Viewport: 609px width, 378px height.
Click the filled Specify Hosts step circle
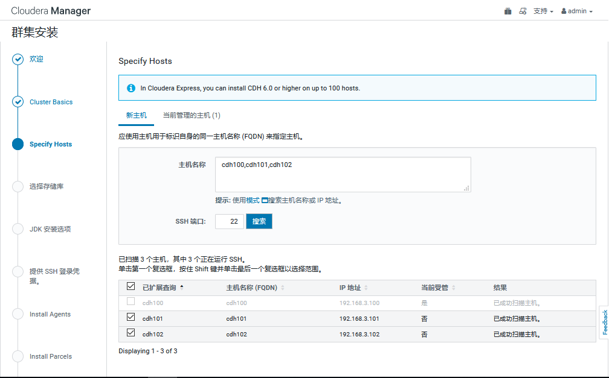click(x=18, y=144)
